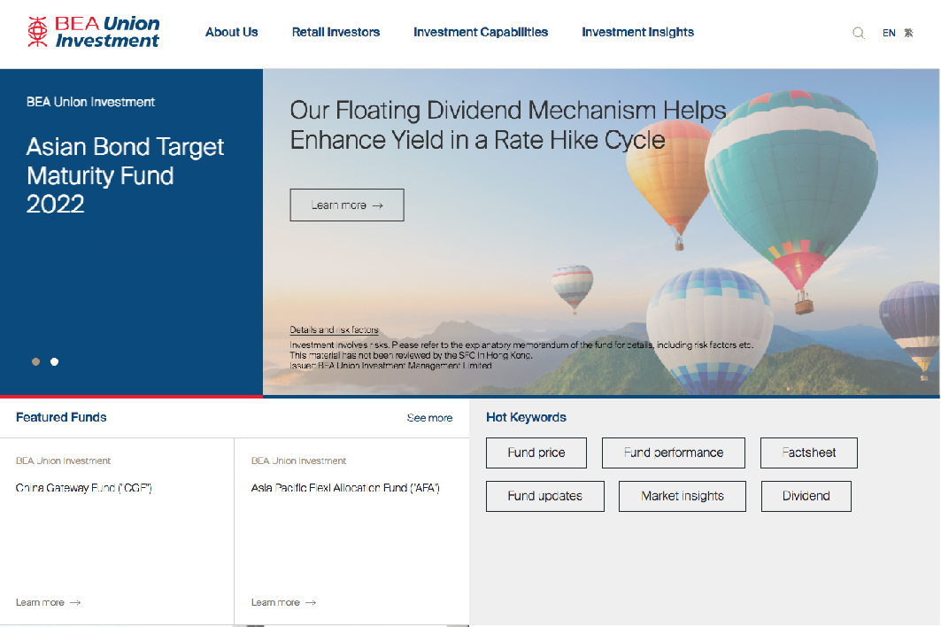Click the banner Learn more button
Viewport: 941px width, 627px height.
coord(347,205)
